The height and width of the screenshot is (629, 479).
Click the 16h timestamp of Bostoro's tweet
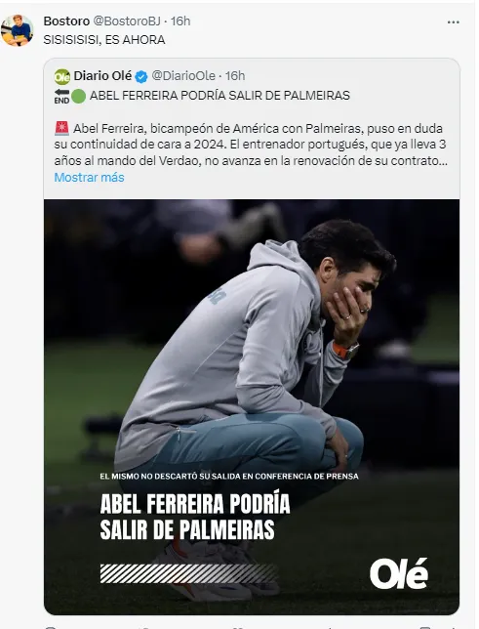[x=180, y=21]
